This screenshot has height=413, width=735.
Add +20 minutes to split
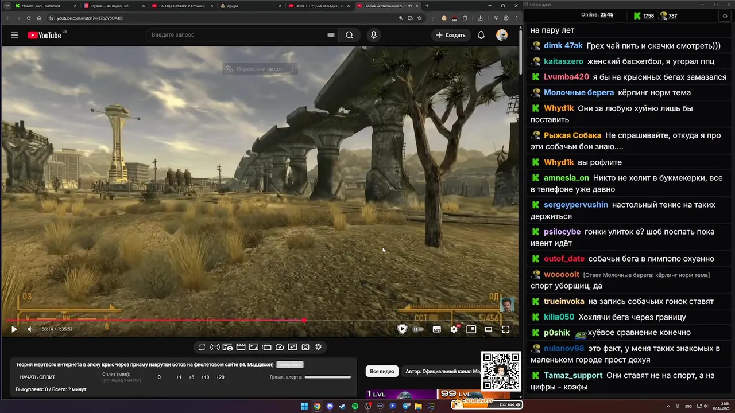220,377
